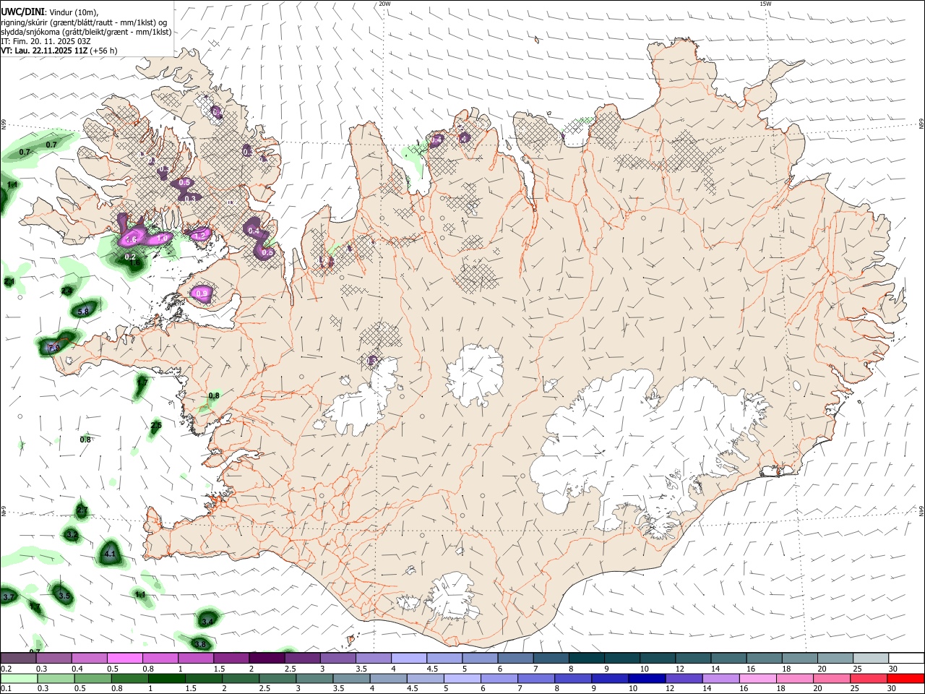Click the pink 1.2 snow cell

[200, 235]
